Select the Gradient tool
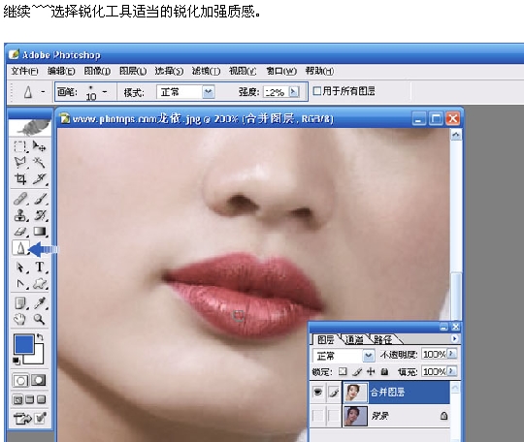This screenshot has height=442, width=524. (40, 232)
